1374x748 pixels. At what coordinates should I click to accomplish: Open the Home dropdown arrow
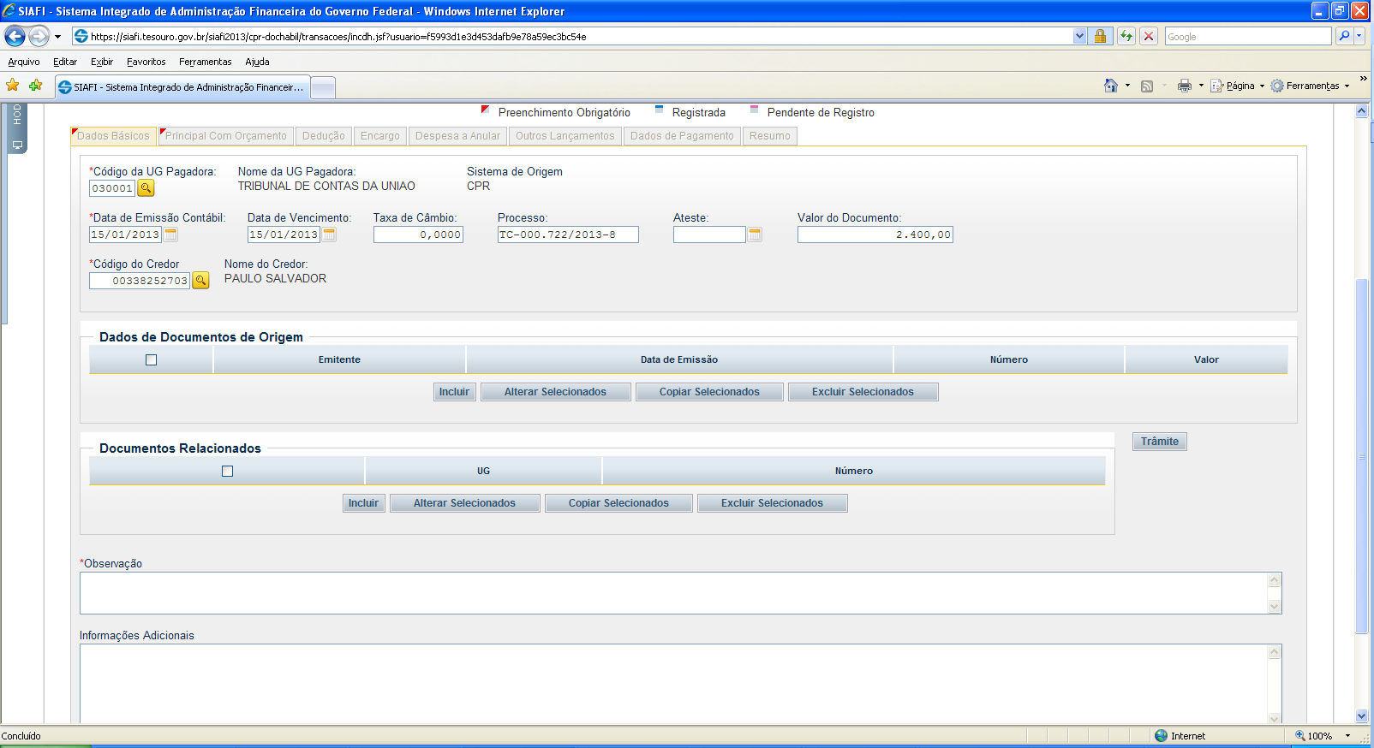coord(1127,86)
